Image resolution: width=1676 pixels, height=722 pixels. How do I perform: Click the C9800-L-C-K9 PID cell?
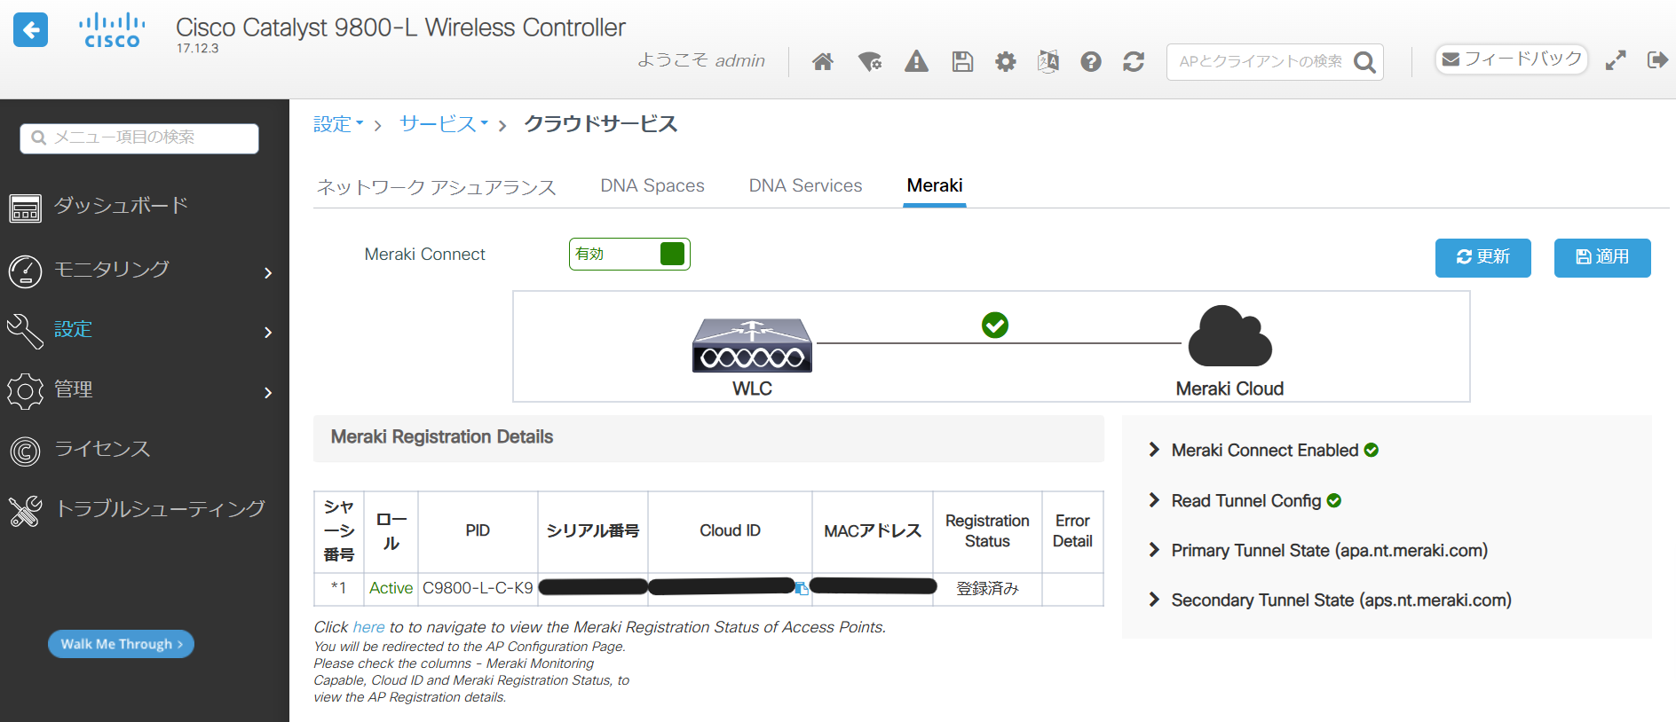[x=478, y=588]
